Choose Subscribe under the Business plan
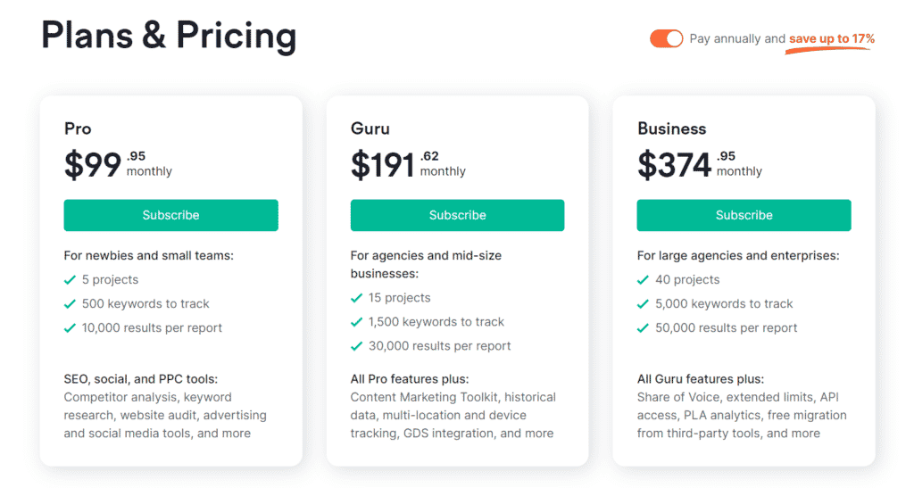The image size is (914, 488). [744, 215]
